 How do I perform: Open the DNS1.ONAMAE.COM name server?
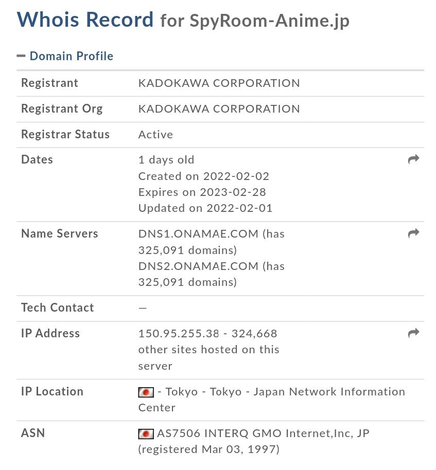coord(198,234)
